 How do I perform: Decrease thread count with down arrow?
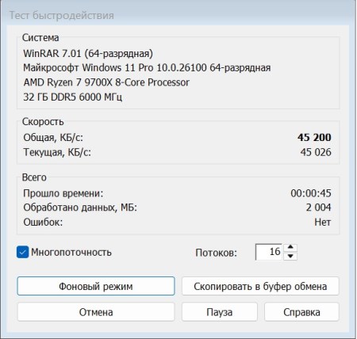290,256
